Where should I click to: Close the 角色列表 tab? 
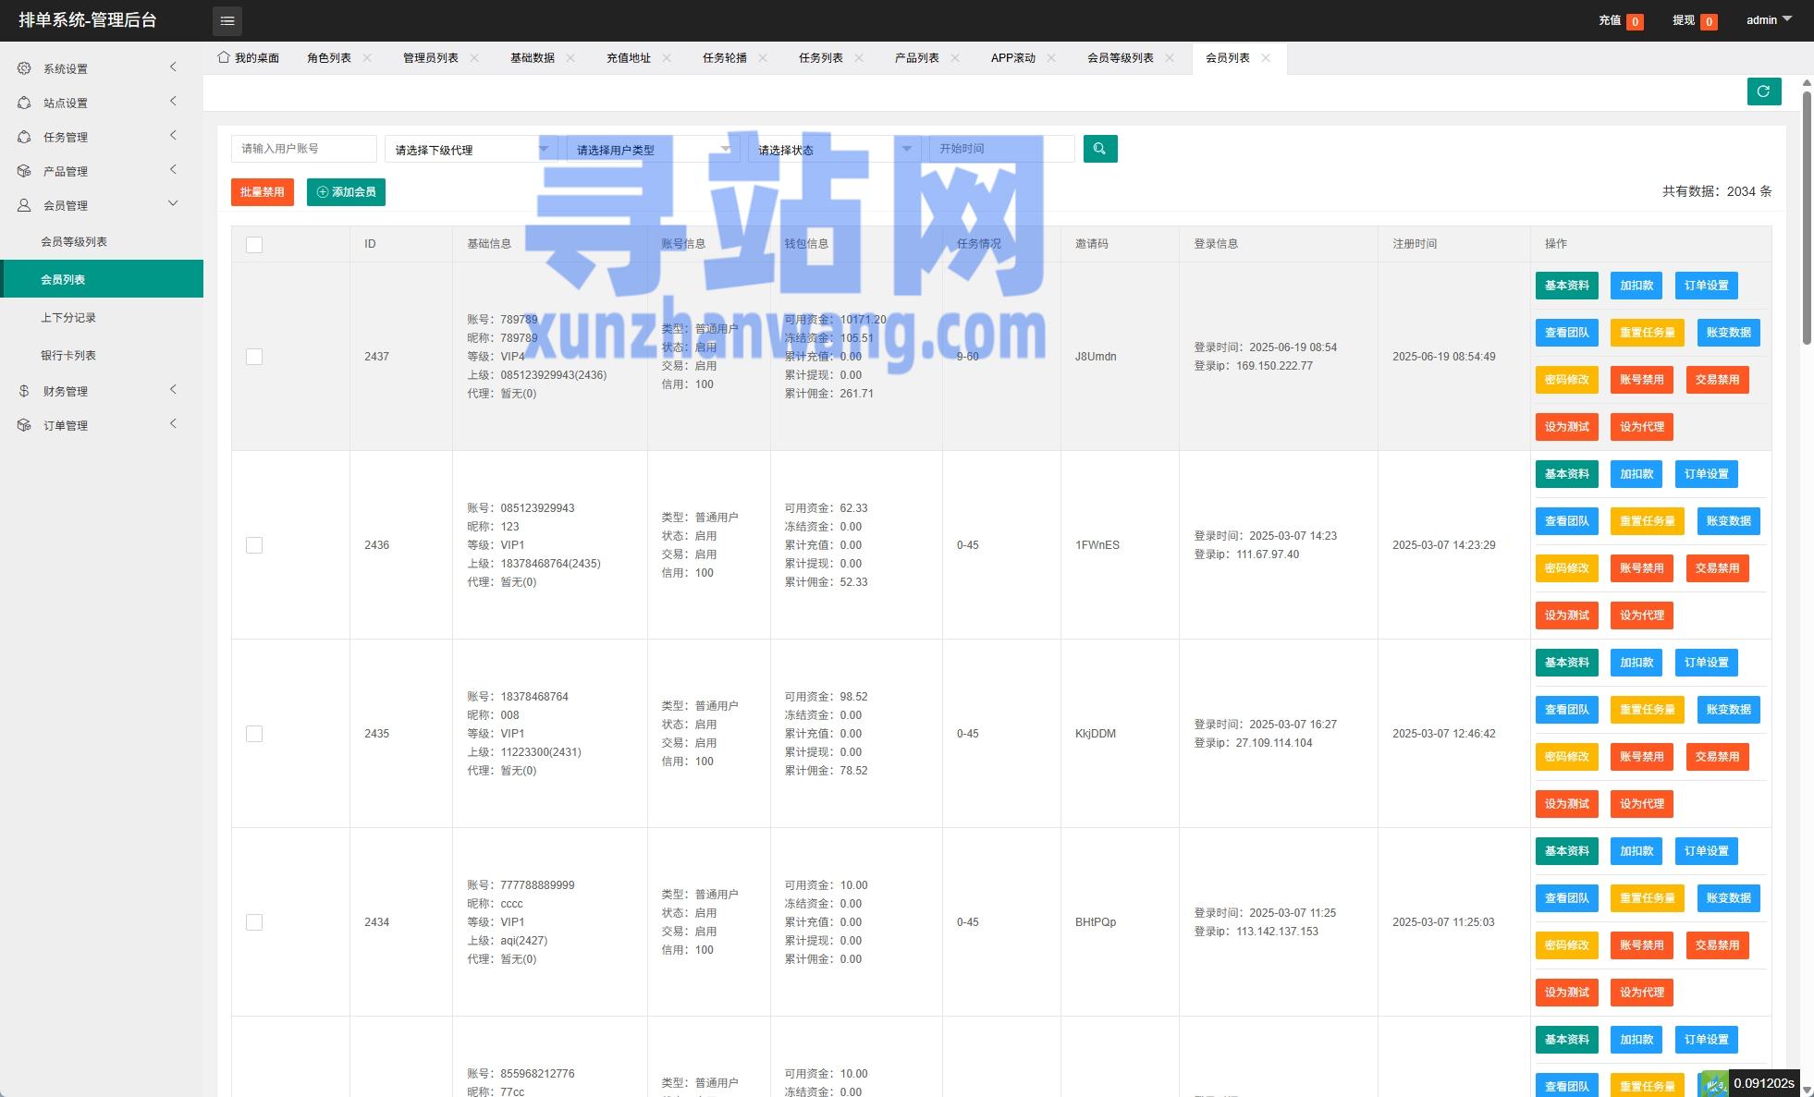click(x=367, y=57)
